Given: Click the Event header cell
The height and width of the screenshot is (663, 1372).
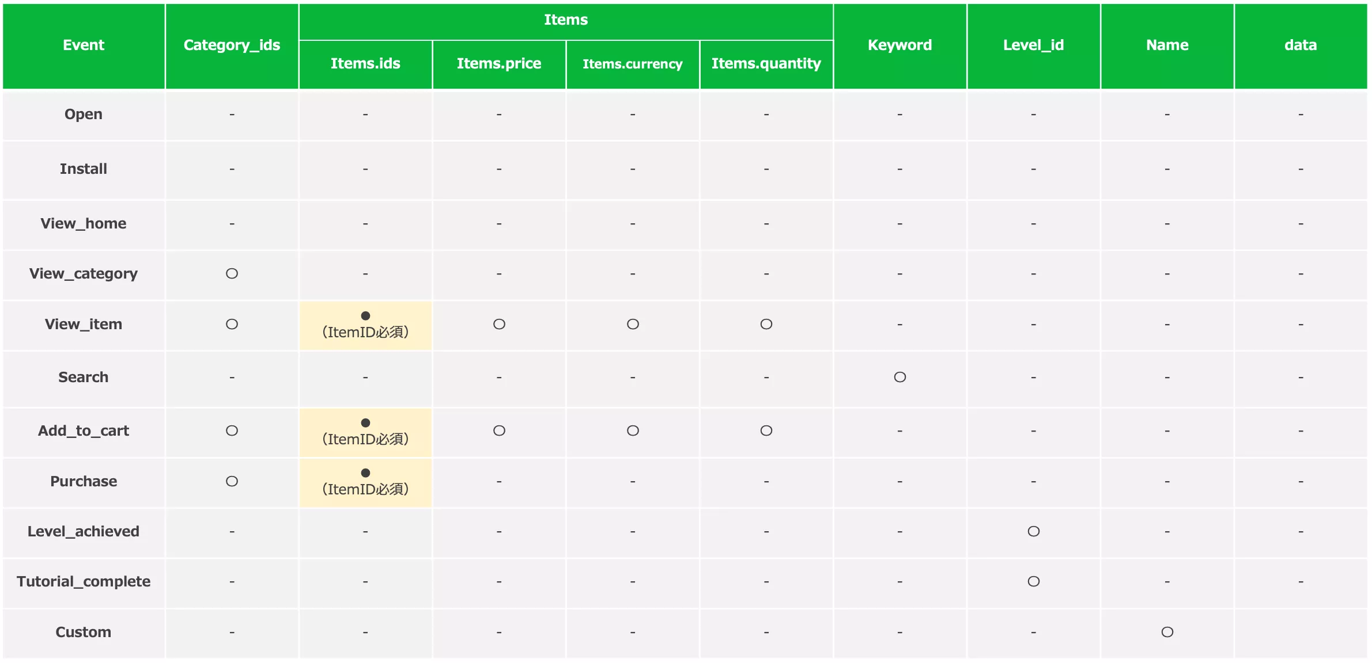Looking at the screenshot, I should [84, 45].
